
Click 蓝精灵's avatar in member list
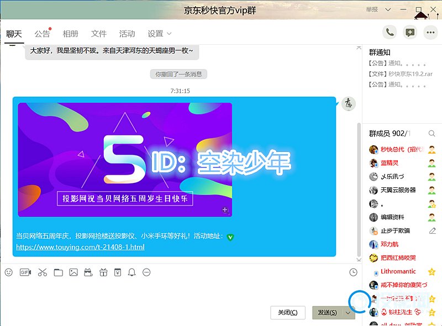point(373,163)
